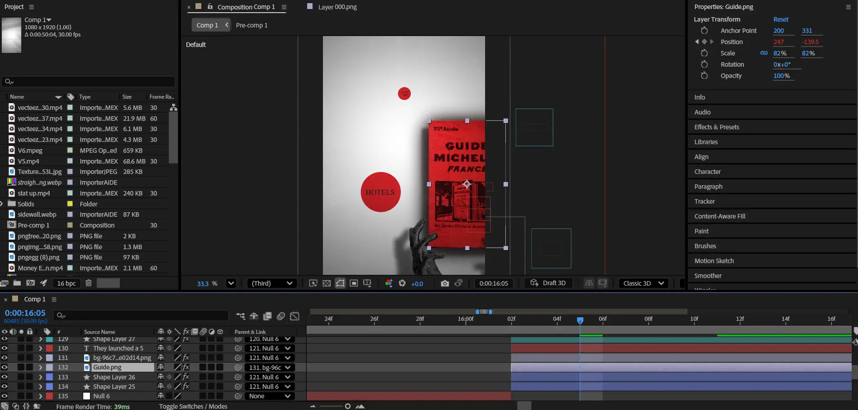Viewport: 858px width, 410px height.
Task: Click the Reset Exposure icon in the viewer
Action: tap(402, 283)
